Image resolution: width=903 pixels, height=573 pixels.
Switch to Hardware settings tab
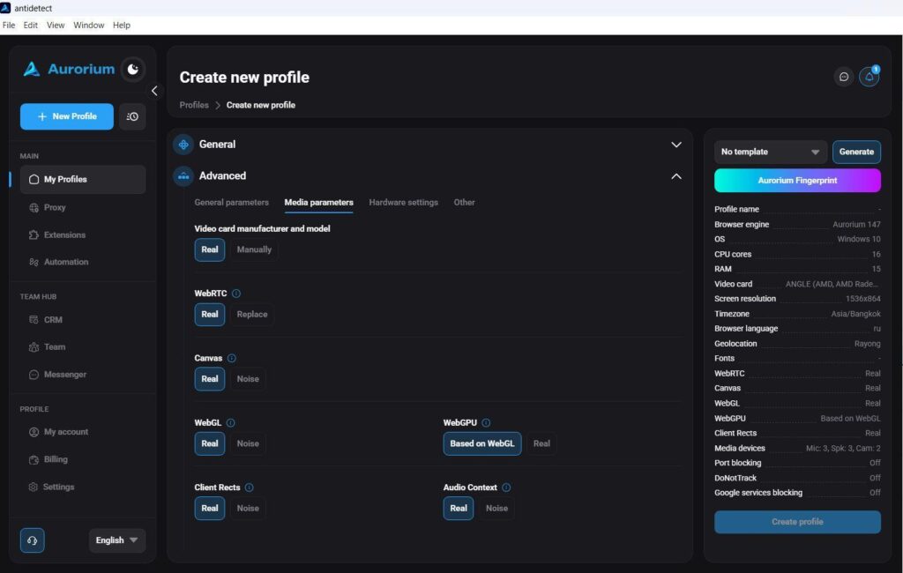tap(403, 203)
